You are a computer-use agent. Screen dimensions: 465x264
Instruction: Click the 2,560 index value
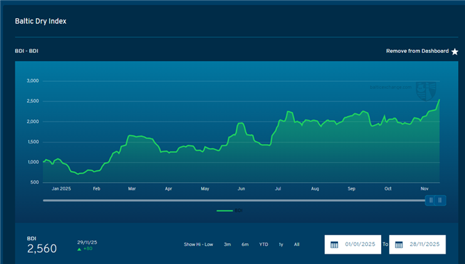pos(42,249)
